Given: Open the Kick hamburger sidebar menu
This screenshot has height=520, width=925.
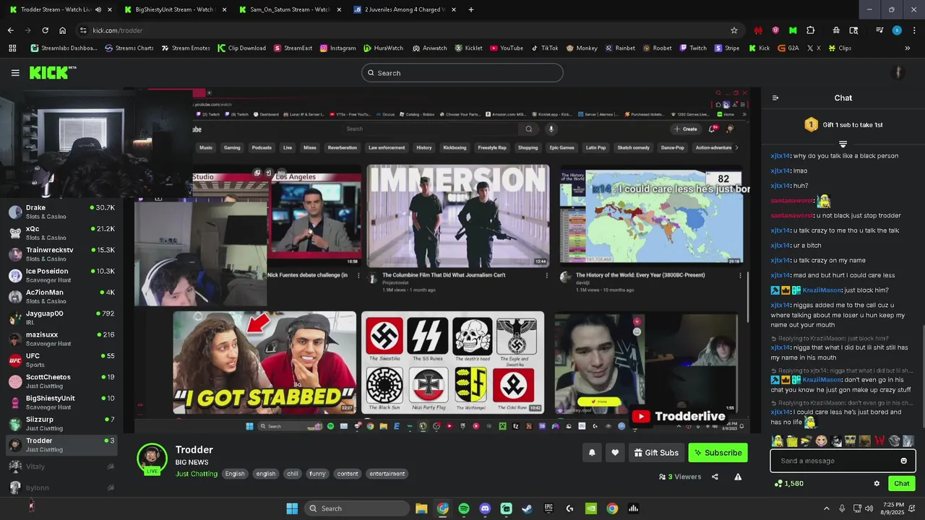Looking at the screenshot, I should 15,73.
